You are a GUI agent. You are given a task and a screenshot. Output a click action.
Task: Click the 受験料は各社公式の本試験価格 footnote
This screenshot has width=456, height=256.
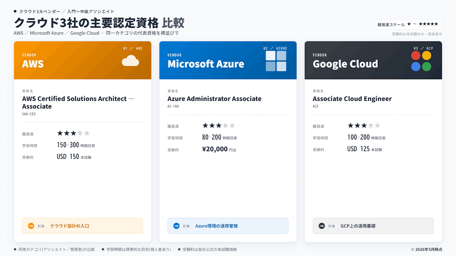pos(210,250)
